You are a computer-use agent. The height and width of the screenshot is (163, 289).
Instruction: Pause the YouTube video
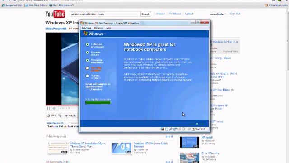click(x=48, y=108)
